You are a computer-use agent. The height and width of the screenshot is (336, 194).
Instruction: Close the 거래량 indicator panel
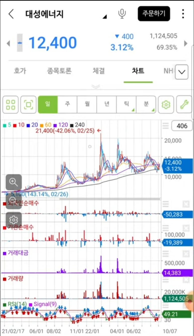coord(186,280)
